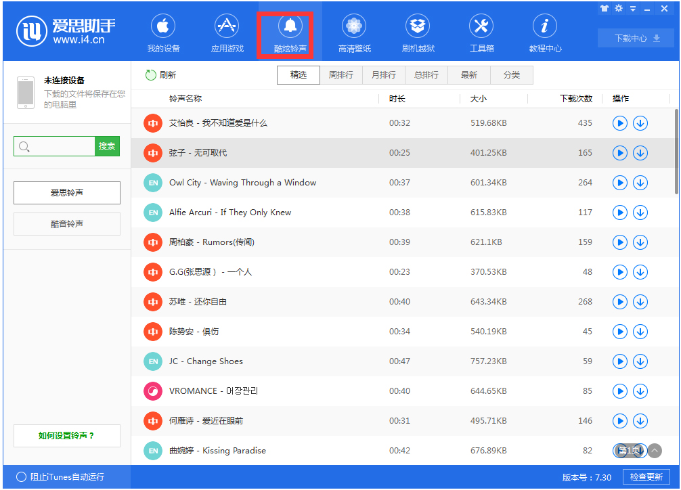
Task: Open the 如何设置铃声 help link
Action: (x=66, y=435)
